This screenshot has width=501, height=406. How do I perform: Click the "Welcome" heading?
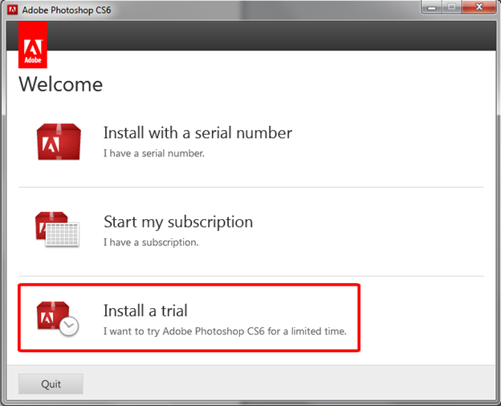point(61,84)
